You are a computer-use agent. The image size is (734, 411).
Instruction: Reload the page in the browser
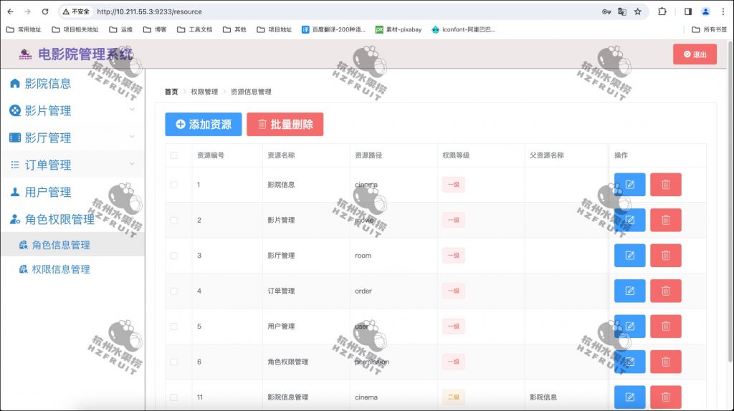point(45,11)
